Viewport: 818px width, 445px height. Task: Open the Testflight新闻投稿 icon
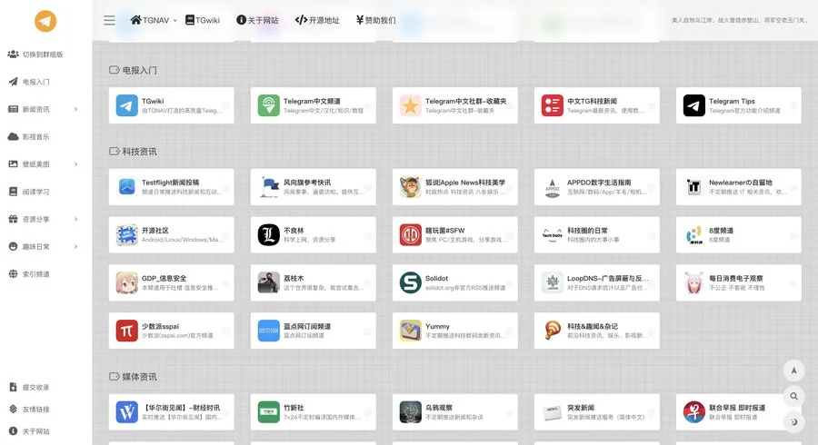coord(126,187)
